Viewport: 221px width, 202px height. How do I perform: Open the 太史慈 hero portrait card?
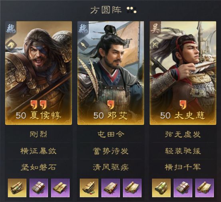[183, 73]
